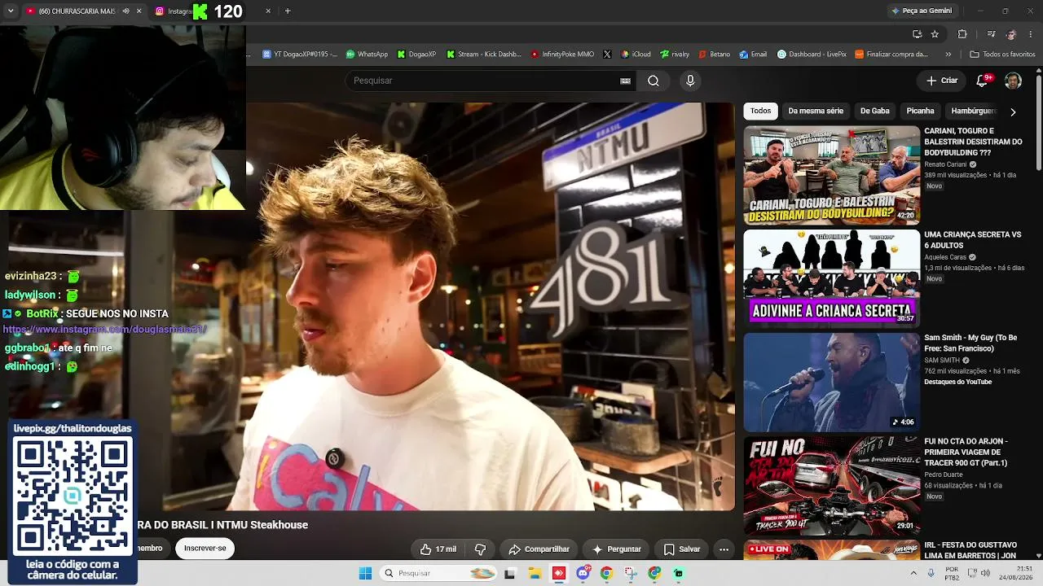Screen dimensions: 1043x586
Task: Click the Criar button
Action: [x=942, y=81]
